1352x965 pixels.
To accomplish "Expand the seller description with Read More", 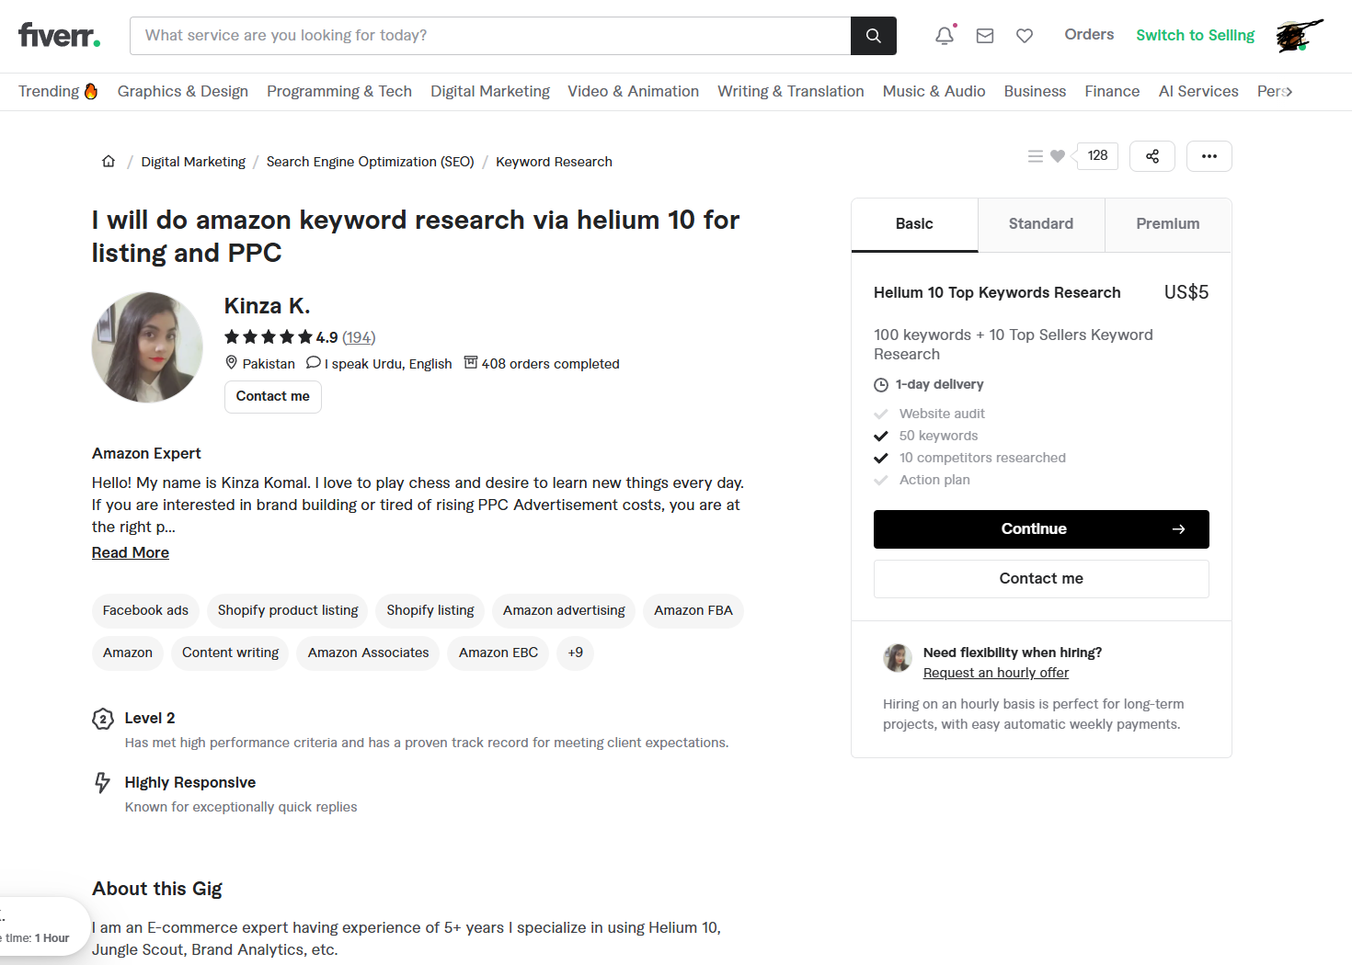I will (131, 552).
